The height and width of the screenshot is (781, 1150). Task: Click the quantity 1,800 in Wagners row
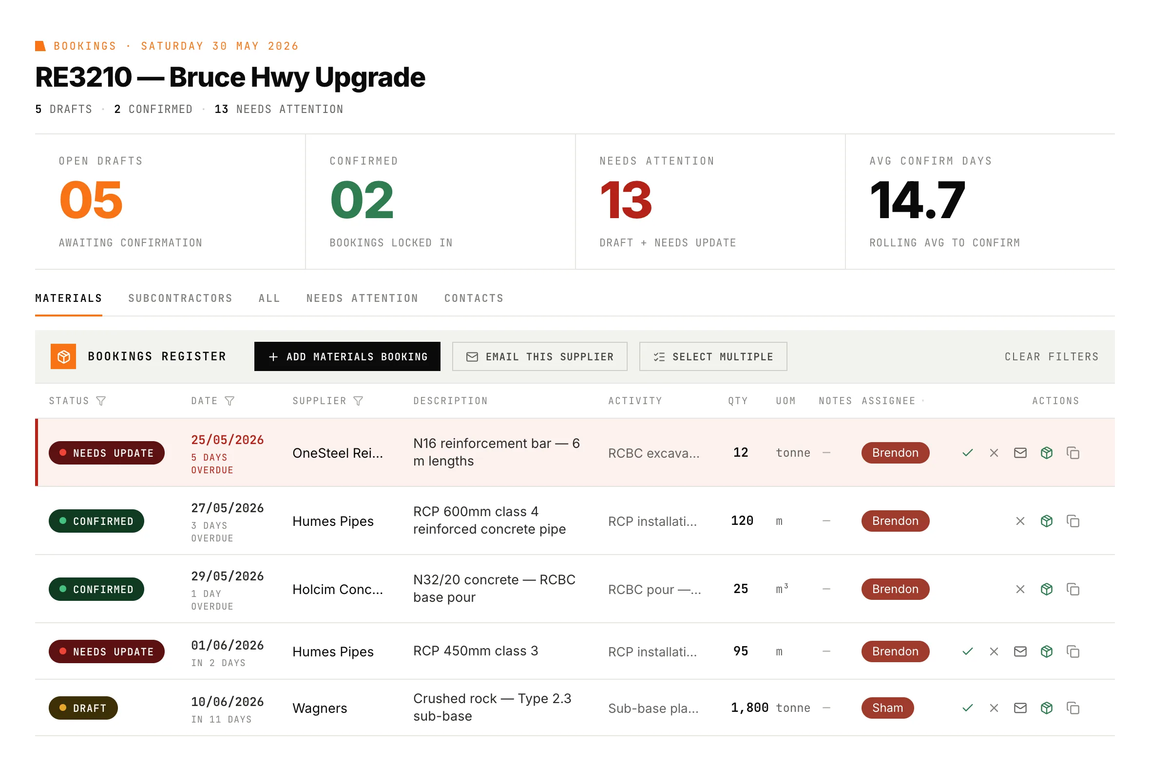(x=749, y=708)
